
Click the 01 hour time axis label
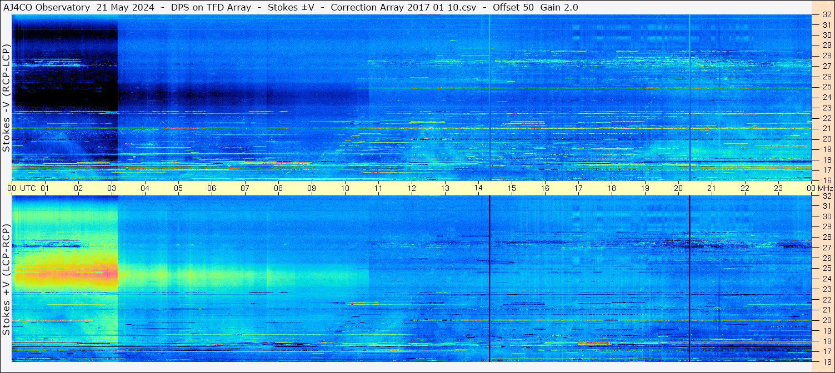pos(45,188)
